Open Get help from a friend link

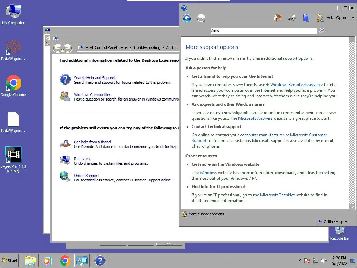[92, 142]
